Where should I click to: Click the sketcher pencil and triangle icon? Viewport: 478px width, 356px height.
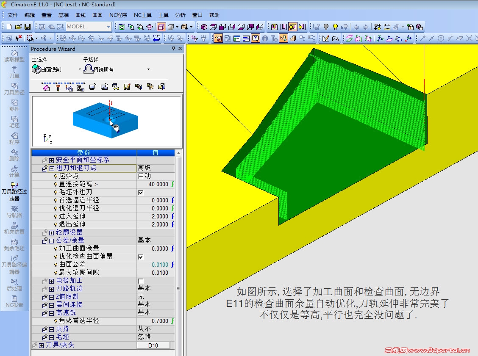(325, 39)
